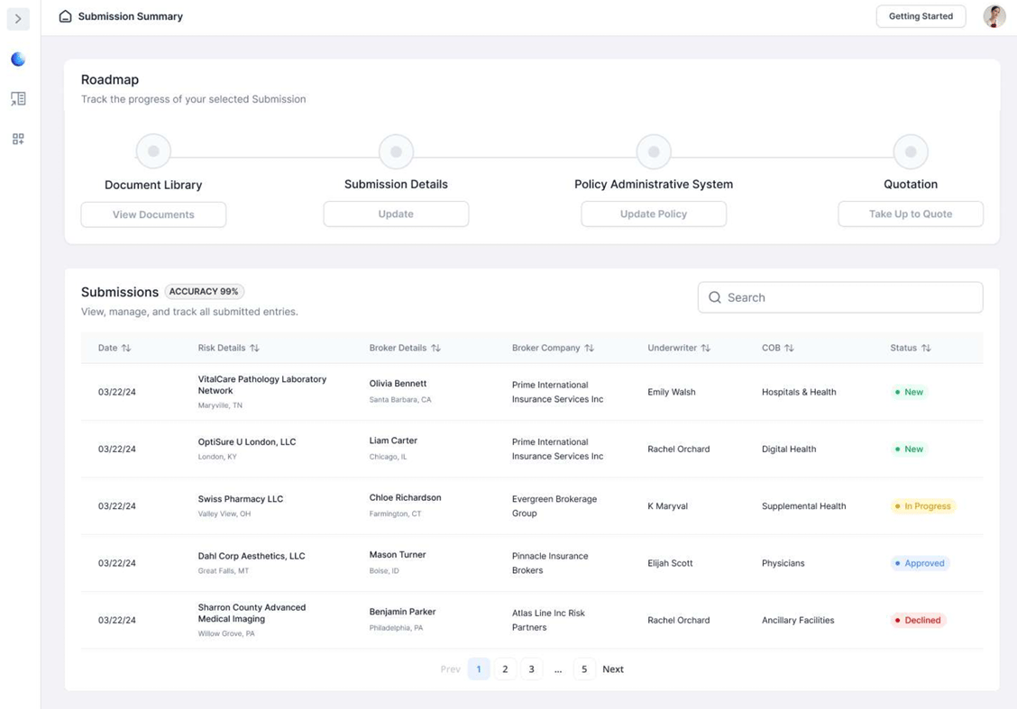Click underwriter Elijah Scott
This screenshot has height=709, width=1017.
(x=670, y=563)
